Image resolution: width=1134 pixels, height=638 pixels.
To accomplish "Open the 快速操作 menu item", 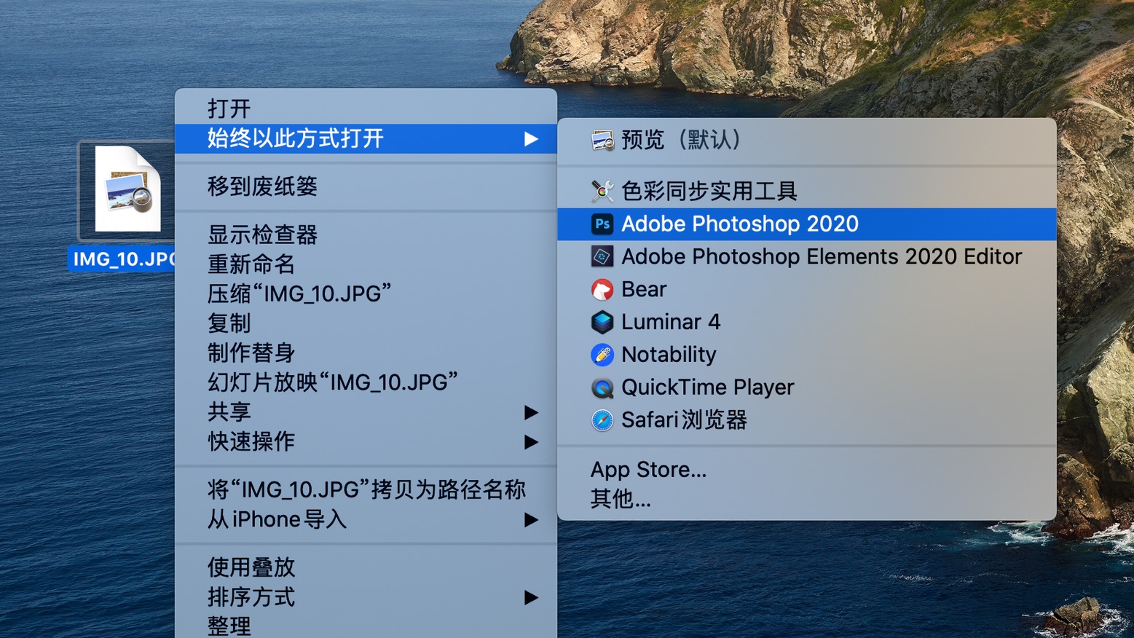I will [366, 441].
